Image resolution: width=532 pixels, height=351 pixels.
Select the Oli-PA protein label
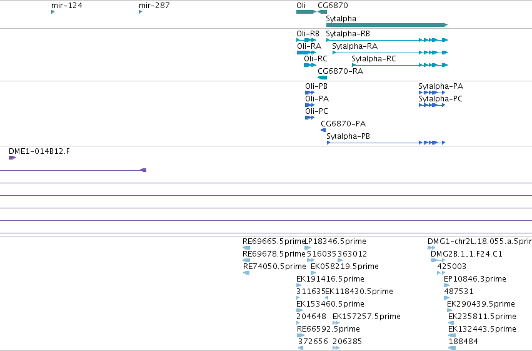pyautogui.click(x=317, y=99)
